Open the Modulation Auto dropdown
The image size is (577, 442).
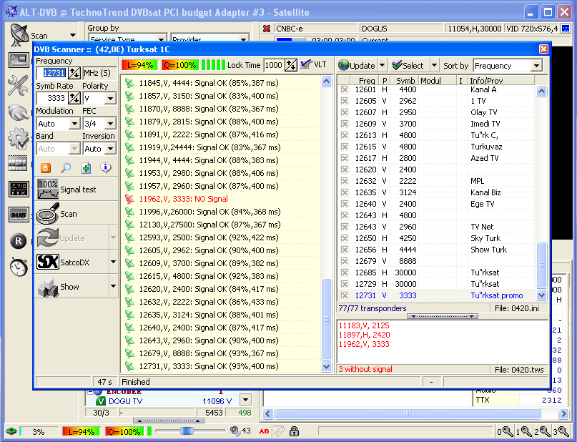74,123
